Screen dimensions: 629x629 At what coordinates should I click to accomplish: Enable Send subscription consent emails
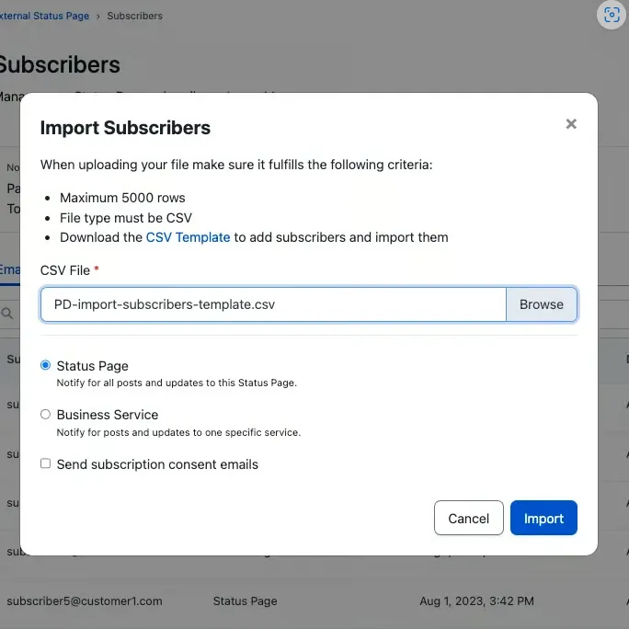click(x=46, y=464)
